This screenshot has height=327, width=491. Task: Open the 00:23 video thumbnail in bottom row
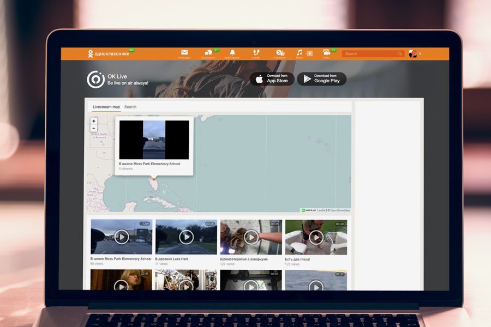coord(251,280)
